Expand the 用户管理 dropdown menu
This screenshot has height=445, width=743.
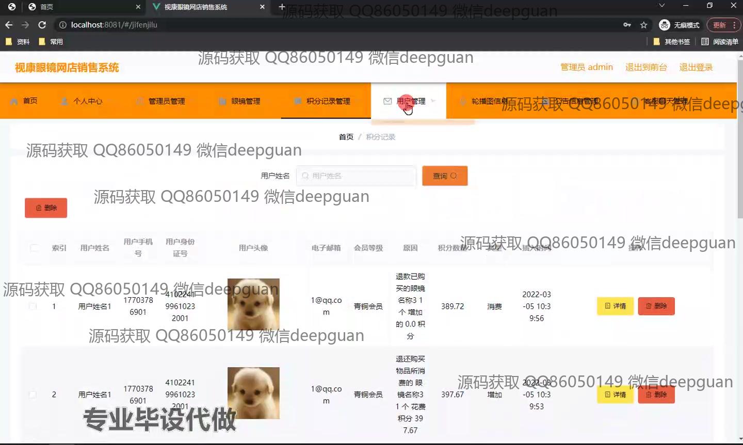411,101
